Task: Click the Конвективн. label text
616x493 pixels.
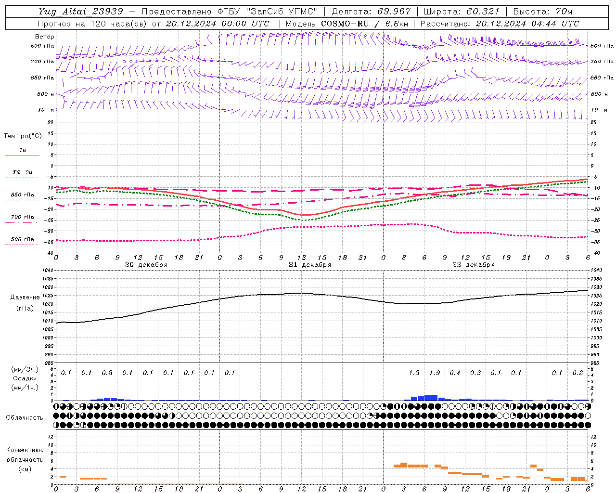Action: coord(25,450)
